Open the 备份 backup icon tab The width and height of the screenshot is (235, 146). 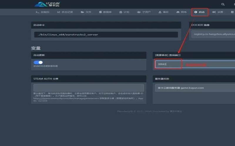pos(160,12)
